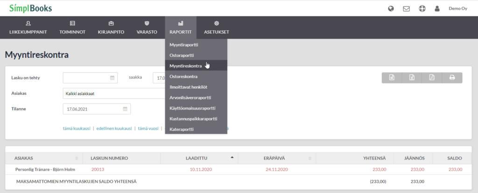Open calendar icon in Tilanne date field
This screenshot has height=193, width=478.
125,109
